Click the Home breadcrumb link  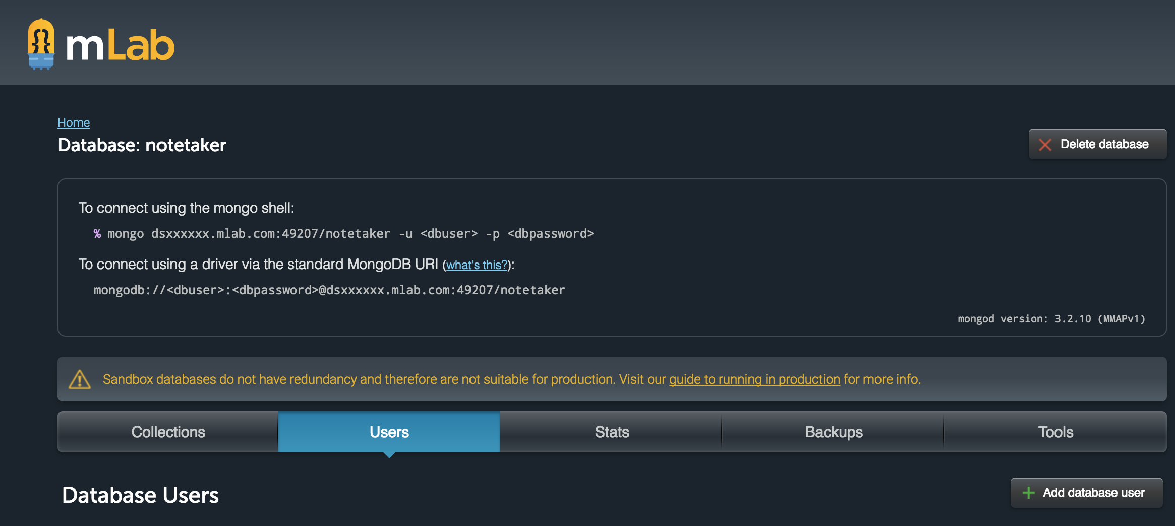coord(74,122)
